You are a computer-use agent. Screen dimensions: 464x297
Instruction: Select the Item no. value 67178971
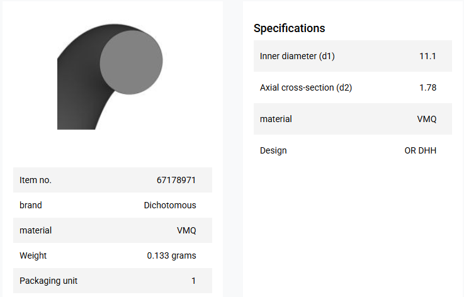coord(176,180)
